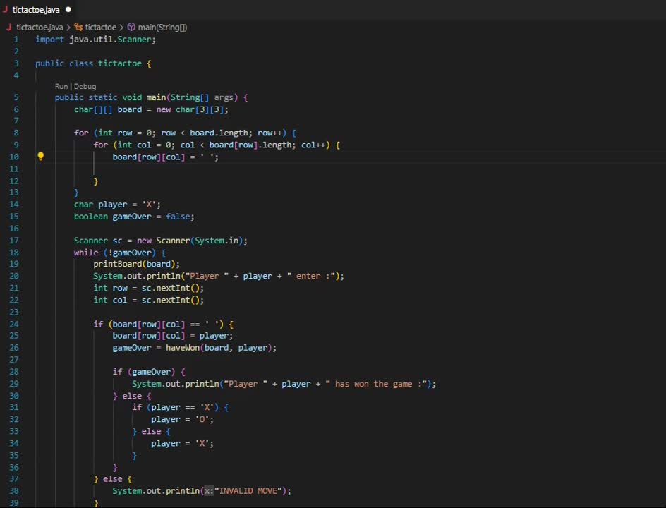Click the tictactoe class name on line 3
Image resolution: width=666 pixels, height=508 pixels.
pos(120,64)
